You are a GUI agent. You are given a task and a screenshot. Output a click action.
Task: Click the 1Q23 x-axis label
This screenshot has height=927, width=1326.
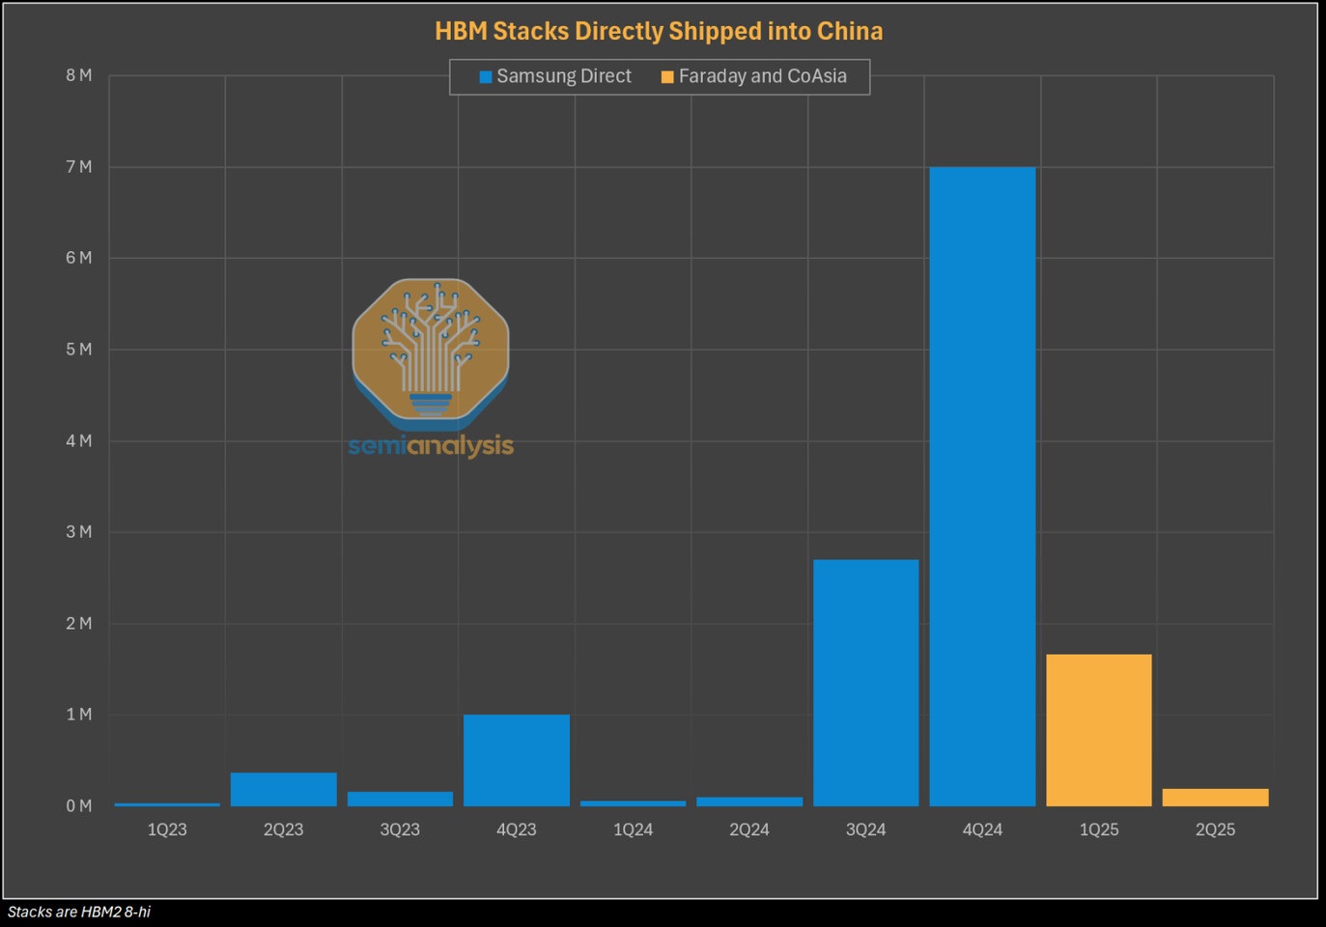[x=167, y=829]
